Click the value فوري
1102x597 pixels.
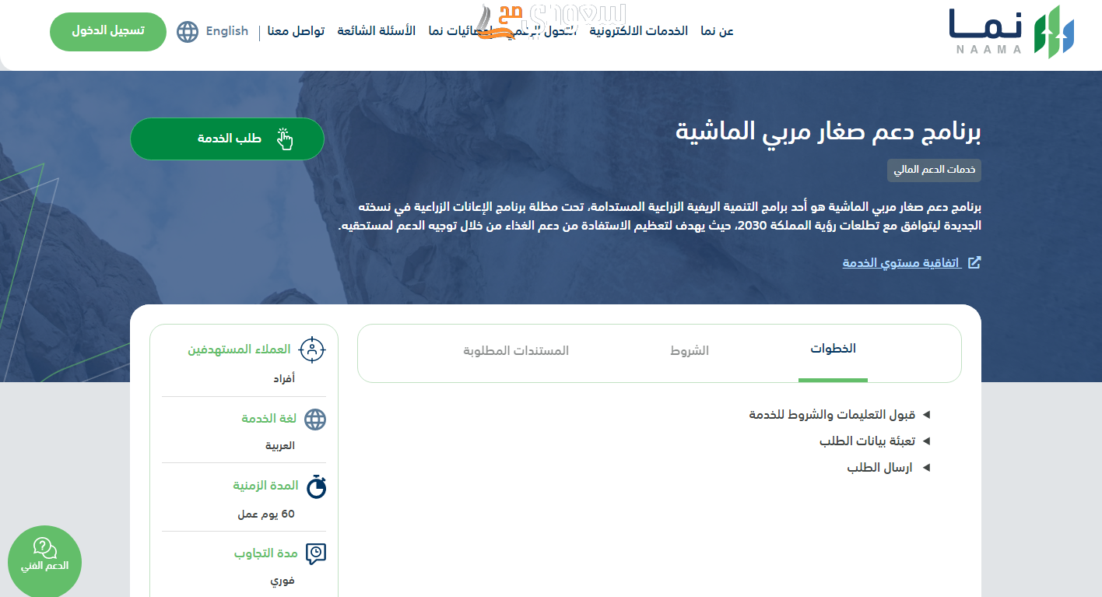click(282, 581)
